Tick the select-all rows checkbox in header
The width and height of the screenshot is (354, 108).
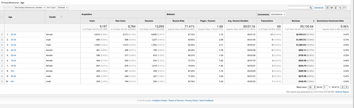click(x=2, y=17)
